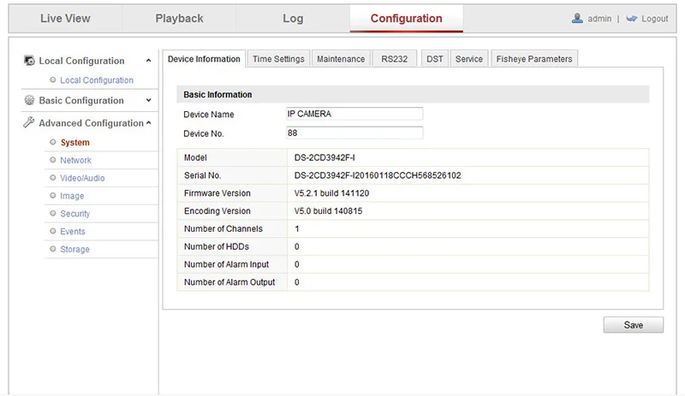Collapse the Local Configuration section arrow
The height and width of the screenshot is (396, 685).
tap(149, 61)
